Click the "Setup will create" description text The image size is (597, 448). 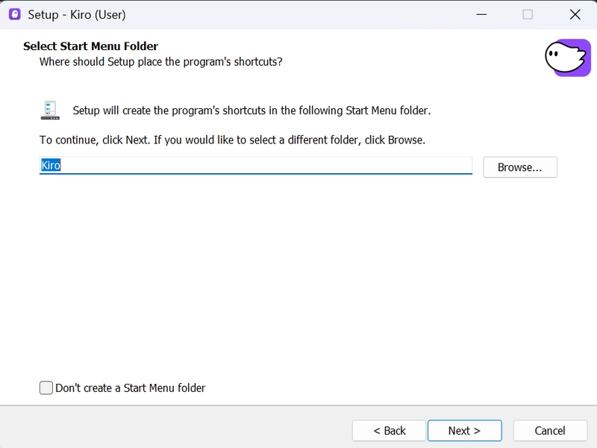[x=251, y=111]
